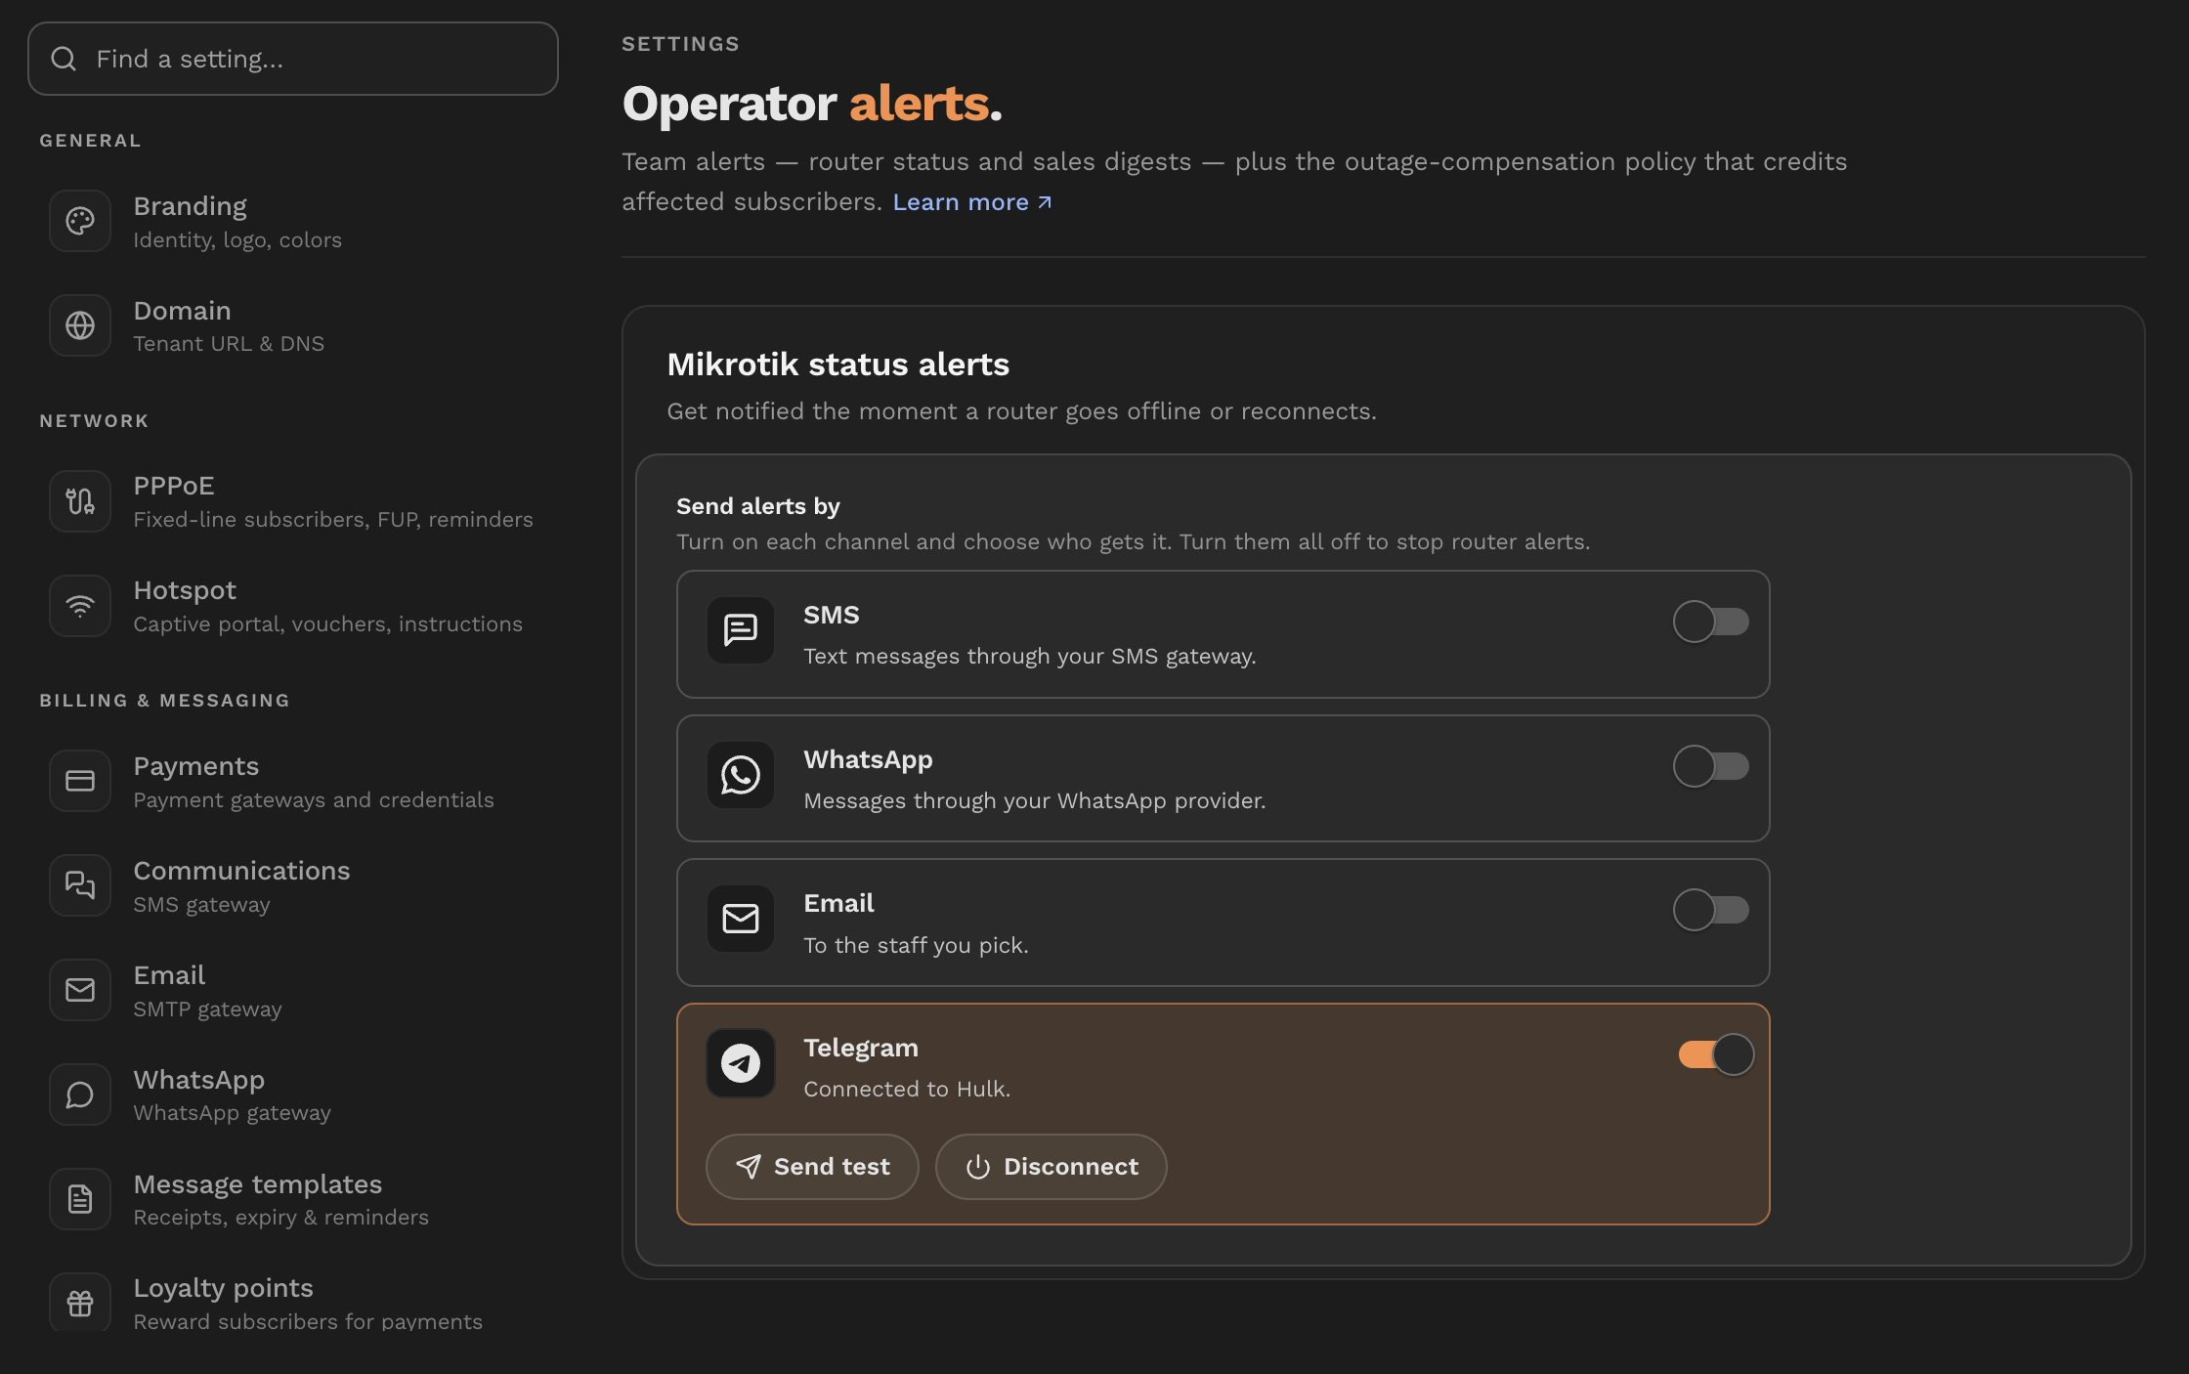
Task: Click the 'SMTP gateway' subtitle text
Action: click(x=207, y=1009)
